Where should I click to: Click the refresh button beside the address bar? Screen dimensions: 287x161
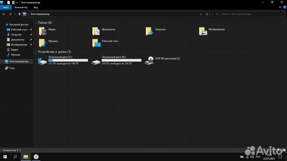pyautogui.click(x=207, y=14)
